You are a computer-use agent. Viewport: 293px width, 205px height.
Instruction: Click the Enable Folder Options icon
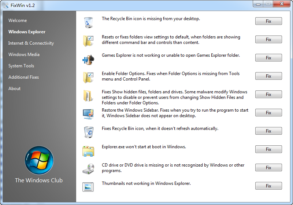[88, 77]
